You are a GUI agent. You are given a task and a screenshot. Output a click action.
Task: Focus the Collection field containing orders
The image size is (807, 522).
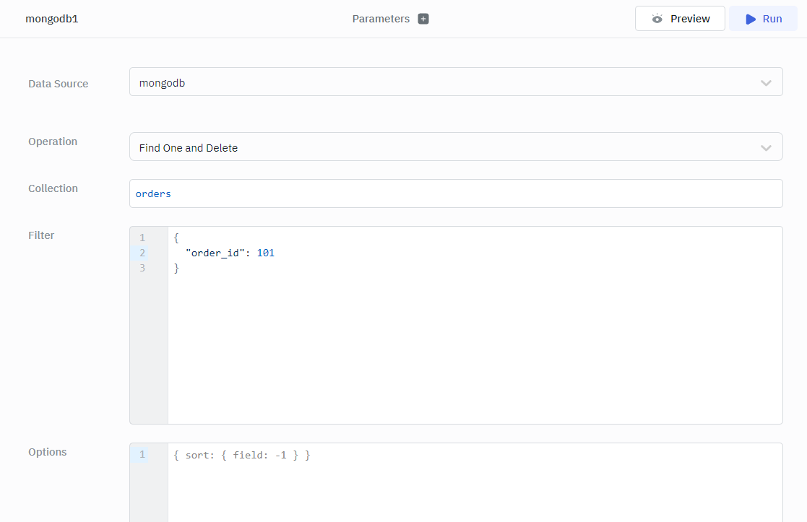point(455,193)
